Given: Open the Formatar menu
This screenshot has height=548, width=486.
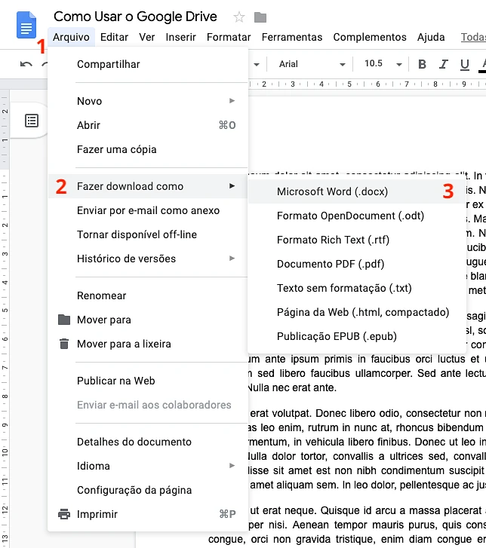Looking at the screenshot, I should click(229, 37).
